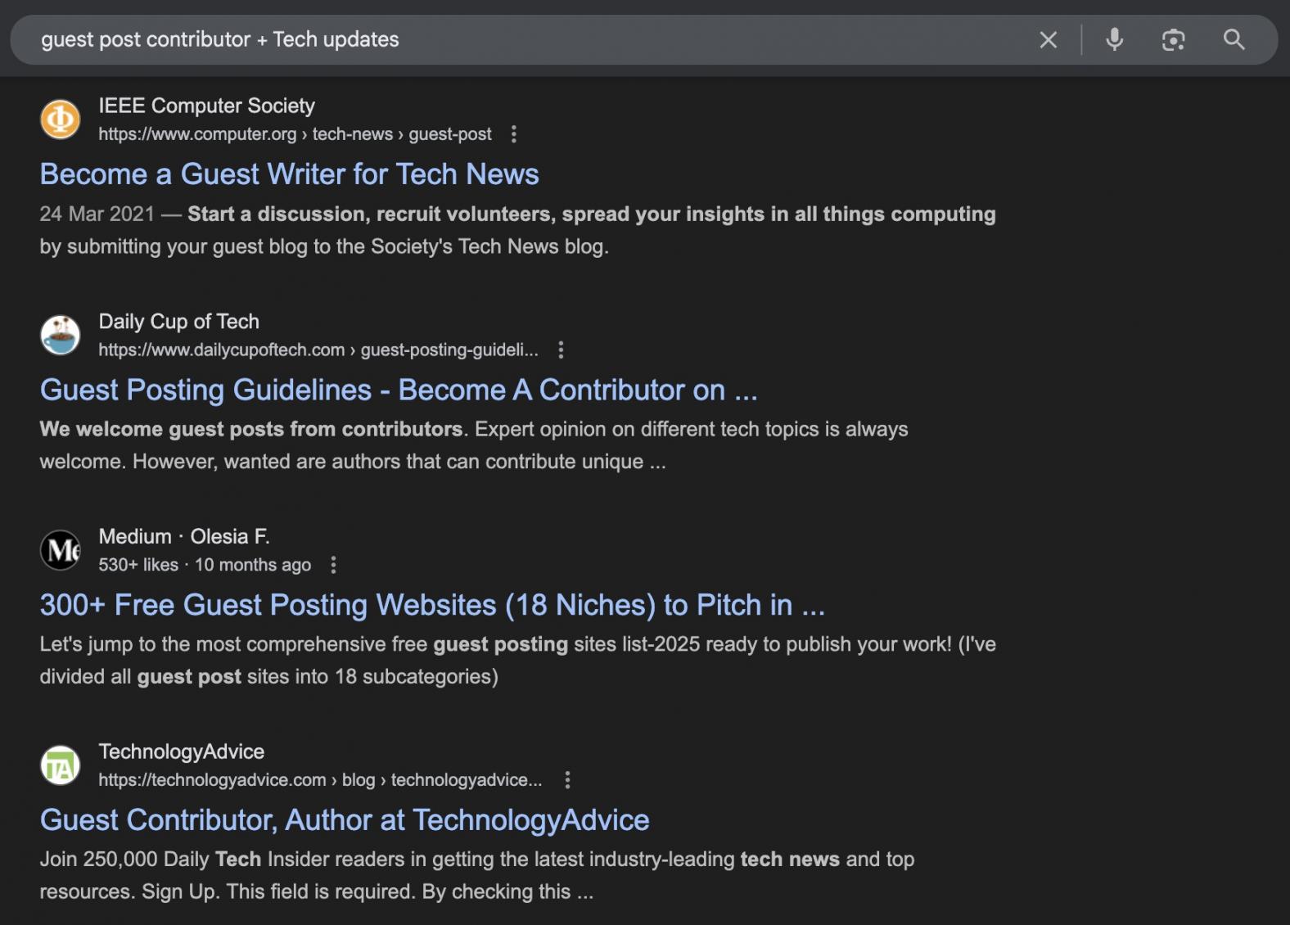Open 'Become a Guest Writer for Tech News'
The image size is (1290, 925).
pyautogui.click(x=289, y=174)
